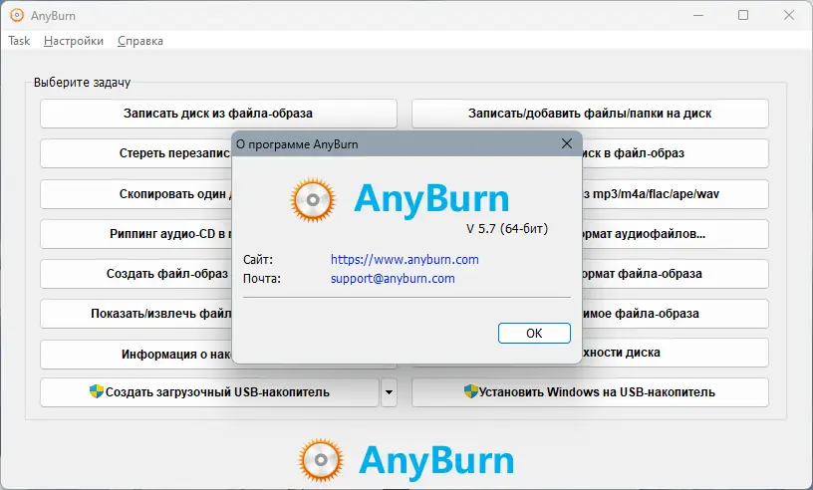Choose the button ending in формат файла-образа
This screenshot has width=813, height=490.
(x=676, y=274)
